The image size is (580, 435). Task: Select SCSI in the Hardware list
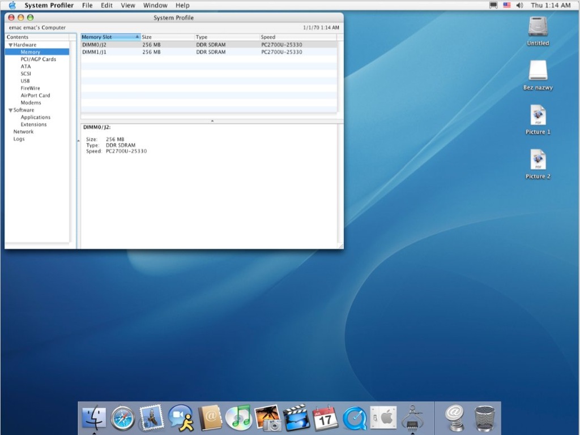(x=25, y=74)
